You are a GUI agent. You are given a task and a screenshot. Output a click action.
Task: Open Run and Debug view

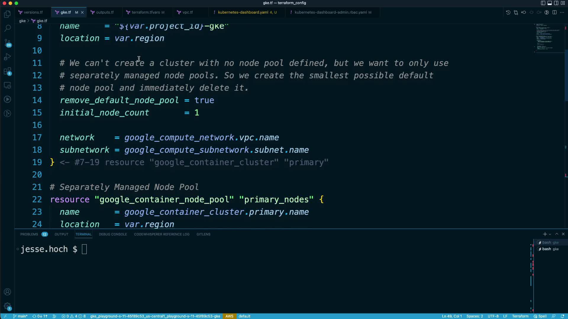point(7,57)
